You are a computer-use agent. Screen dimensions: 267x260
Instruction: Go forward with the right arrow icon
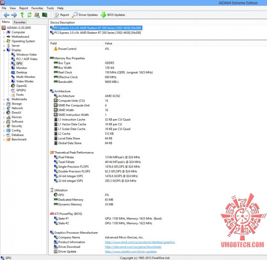(x=14, y=15)
